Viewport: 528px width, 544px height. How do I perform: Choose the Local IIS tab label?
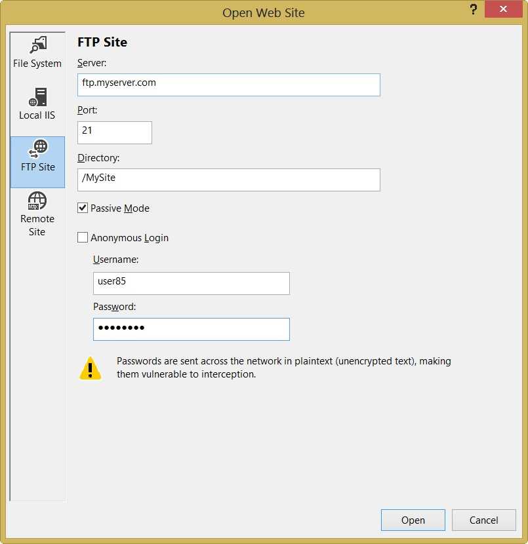click(37, 115)
